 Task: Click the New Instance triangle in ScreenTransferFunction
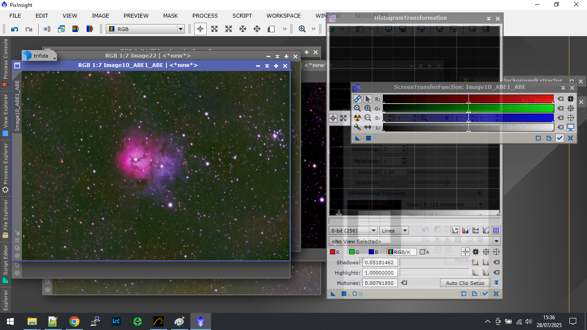pos(357,138)
